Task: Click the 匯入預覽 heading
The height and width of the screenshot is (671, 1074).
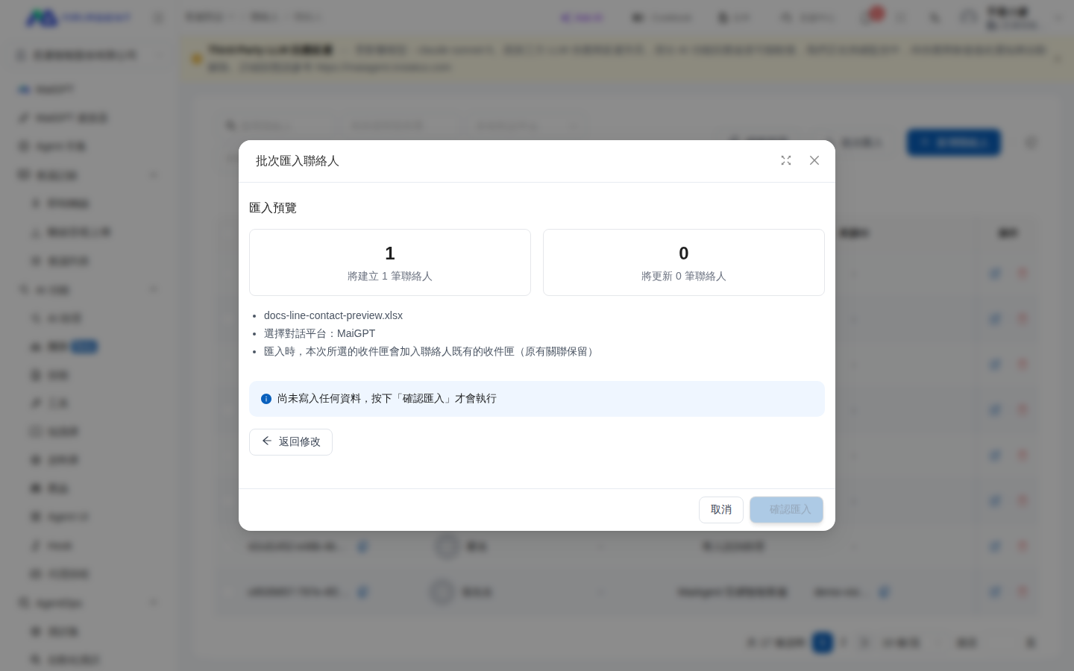Action: click(273, 208)
